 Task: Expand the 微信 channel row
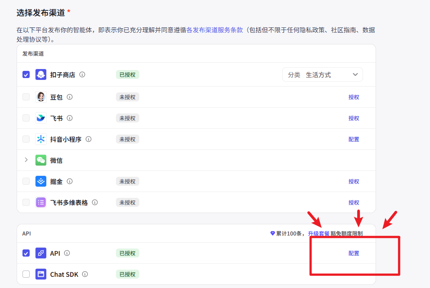click(x=26, y=160)
